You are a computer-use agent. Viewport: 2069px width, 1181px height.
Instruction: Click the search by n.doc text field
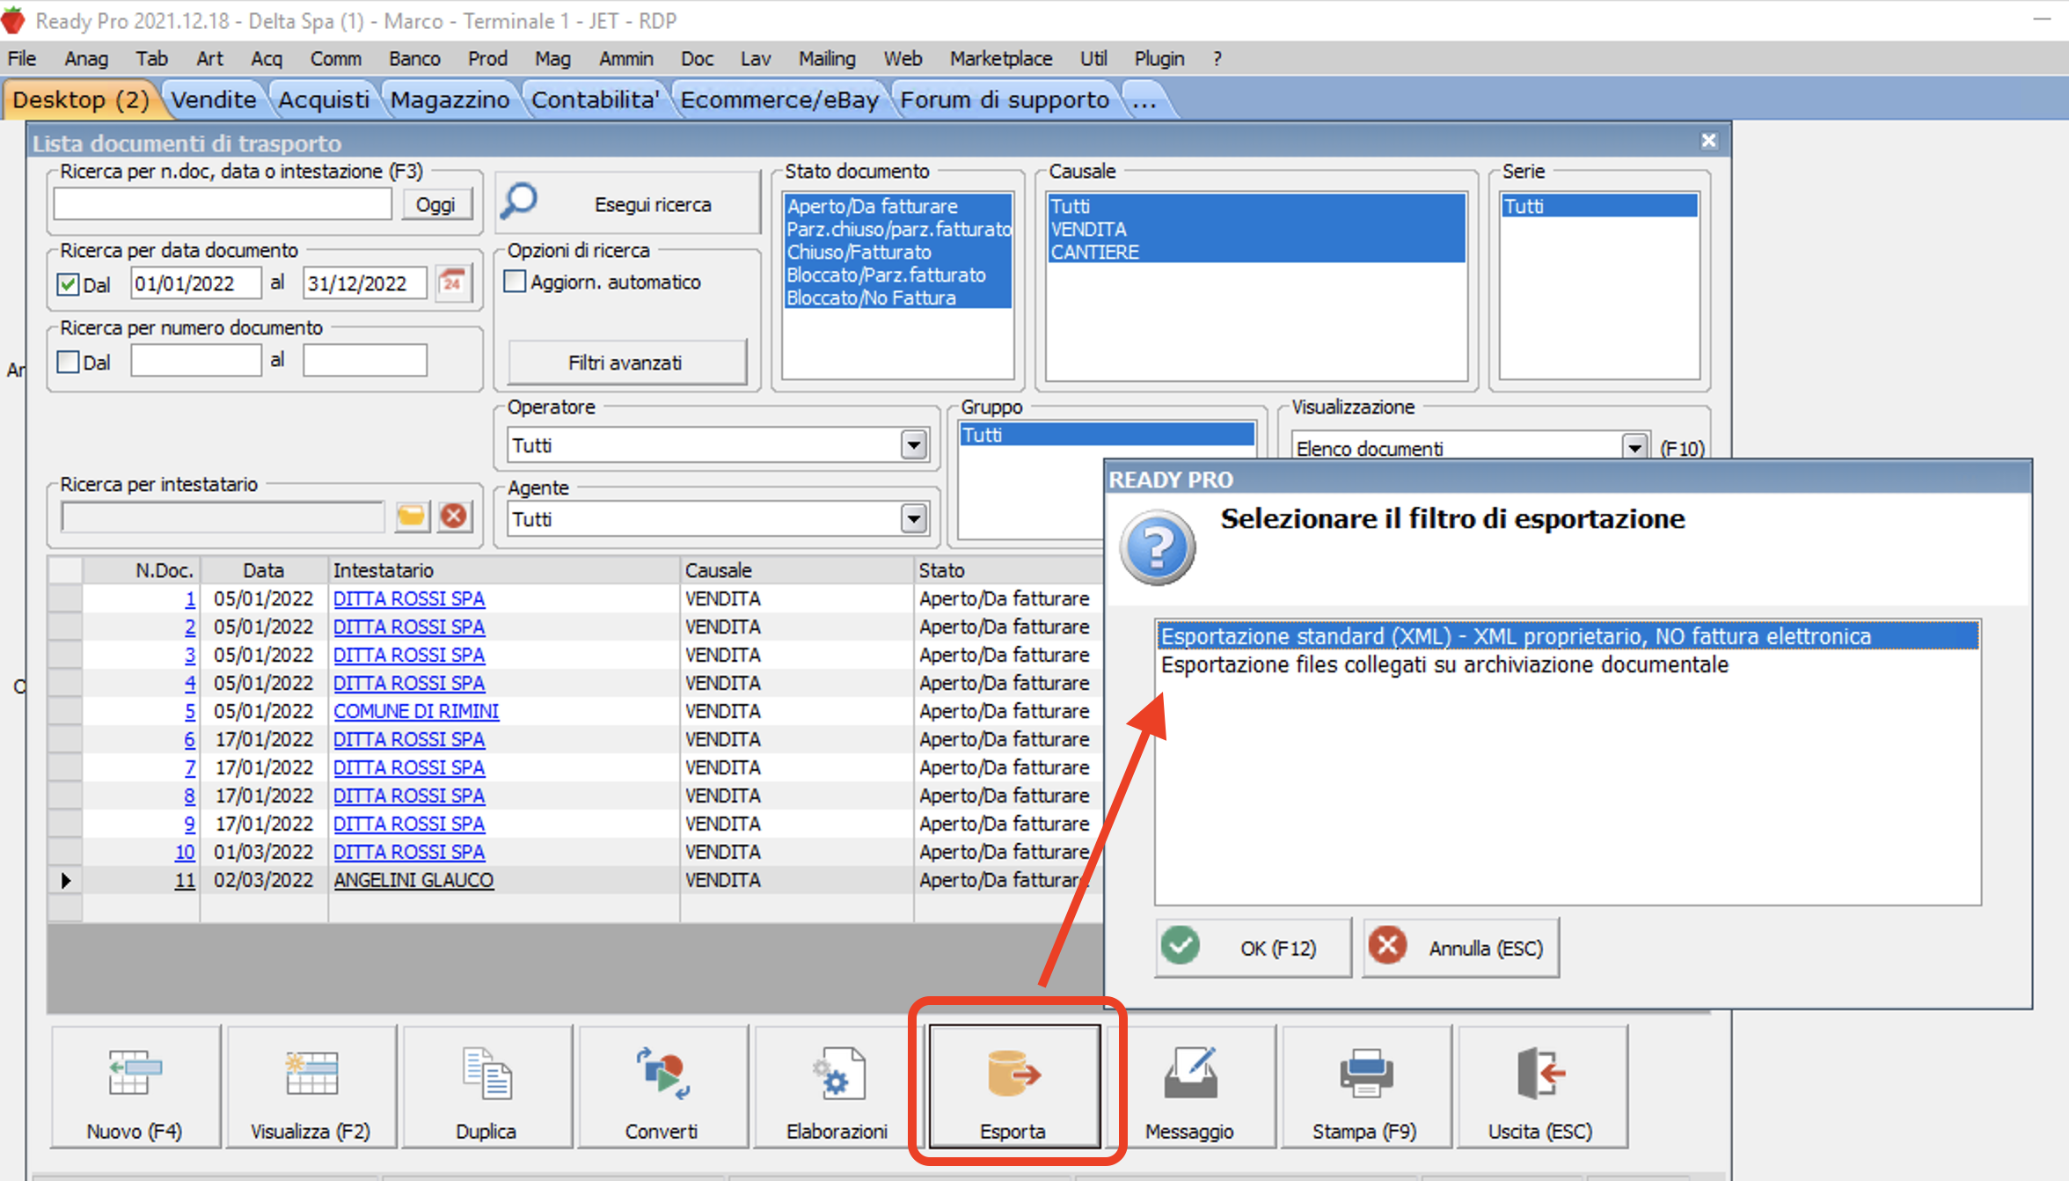point(223,204)
